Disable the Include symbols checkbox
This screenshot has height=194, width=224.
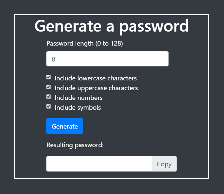[49, 106]
